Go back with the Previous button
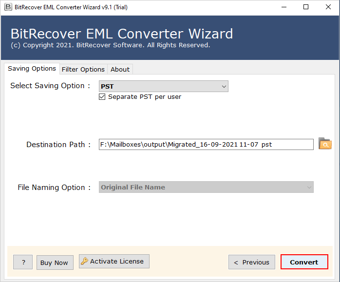 251,263
